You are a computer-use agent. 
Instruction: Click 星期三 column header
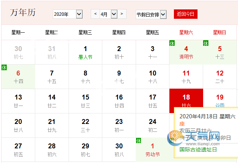(x=85, y=32)
